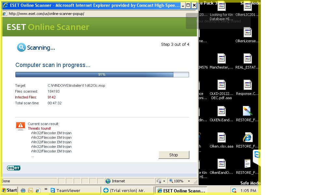Click the magnifier zoom icon in status bar
The image size is (313, 195).
(171, 181)
